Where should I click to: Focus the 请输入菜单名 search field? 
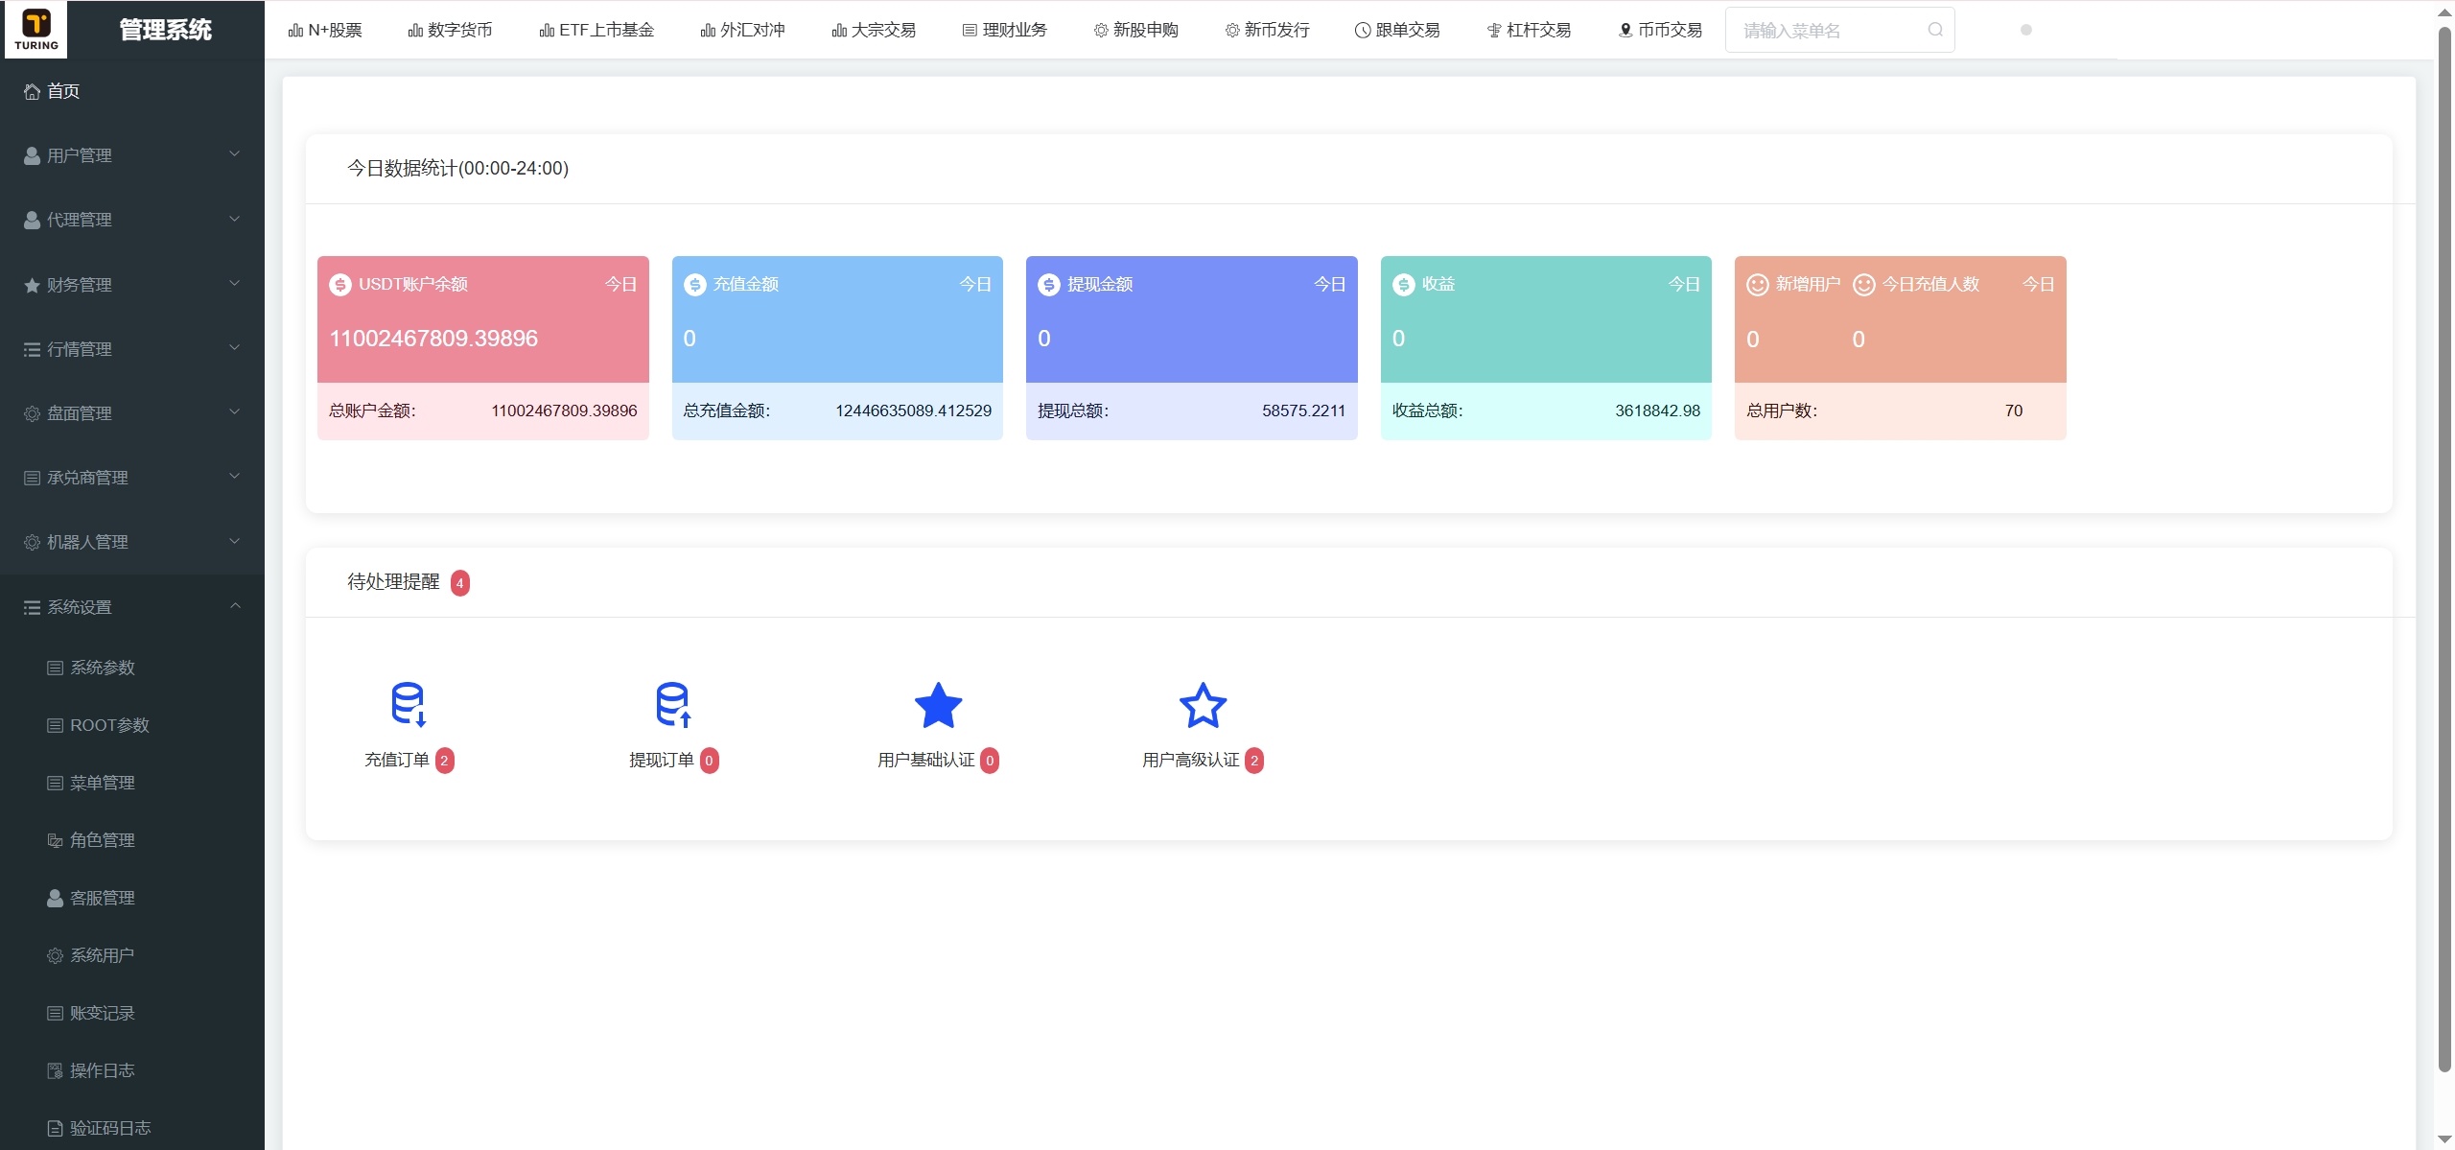[1839, 30]
